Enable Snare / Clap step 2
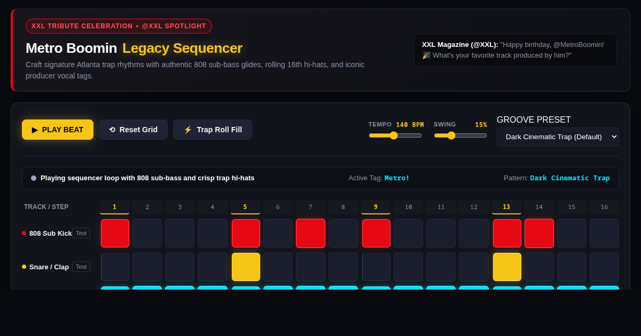Image resolution: width=641 pixels, height=336 pixels. click(x=147, y=267)
